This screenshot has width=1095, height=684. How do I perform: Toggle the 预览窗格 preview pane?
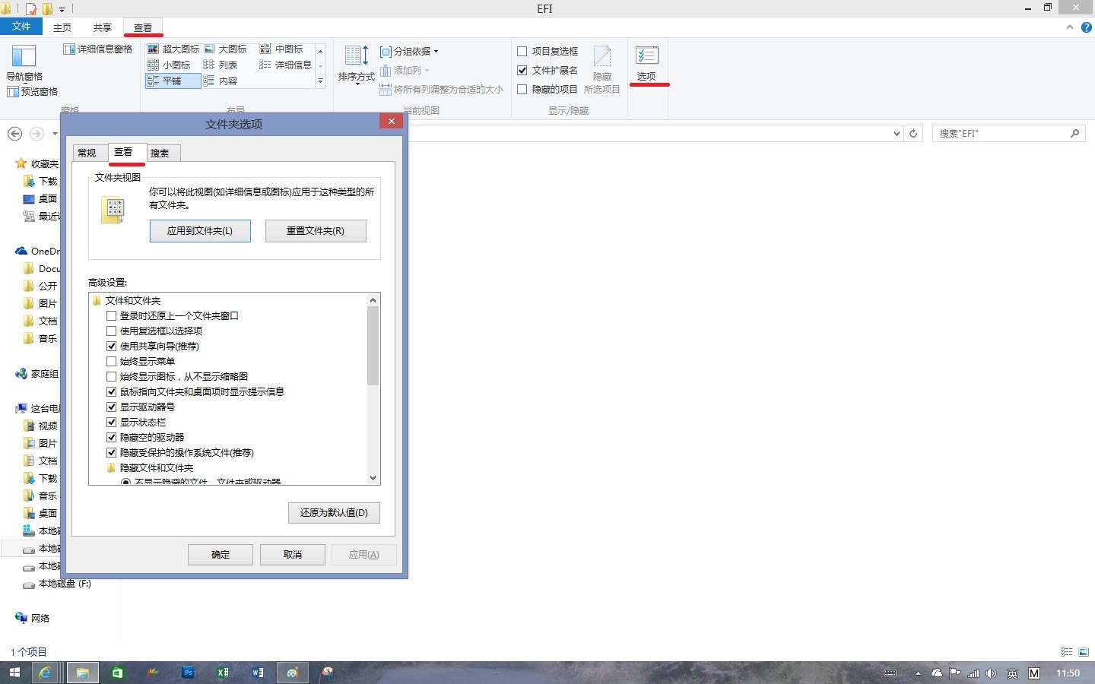tap(32, 91)
